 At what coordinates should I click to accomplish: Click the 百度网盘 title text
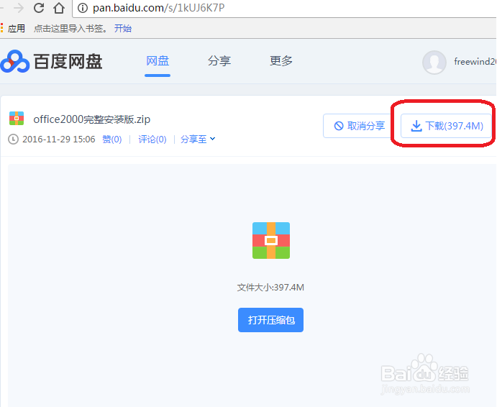(68, 62)
